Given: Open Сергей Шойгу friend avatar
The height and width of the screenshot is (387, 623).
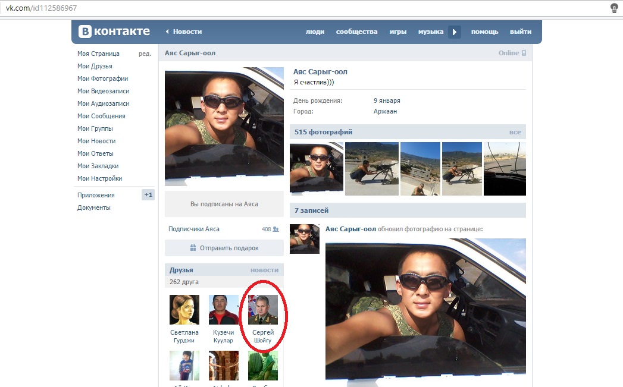Looking at the screenshot, I should (263, 310).
